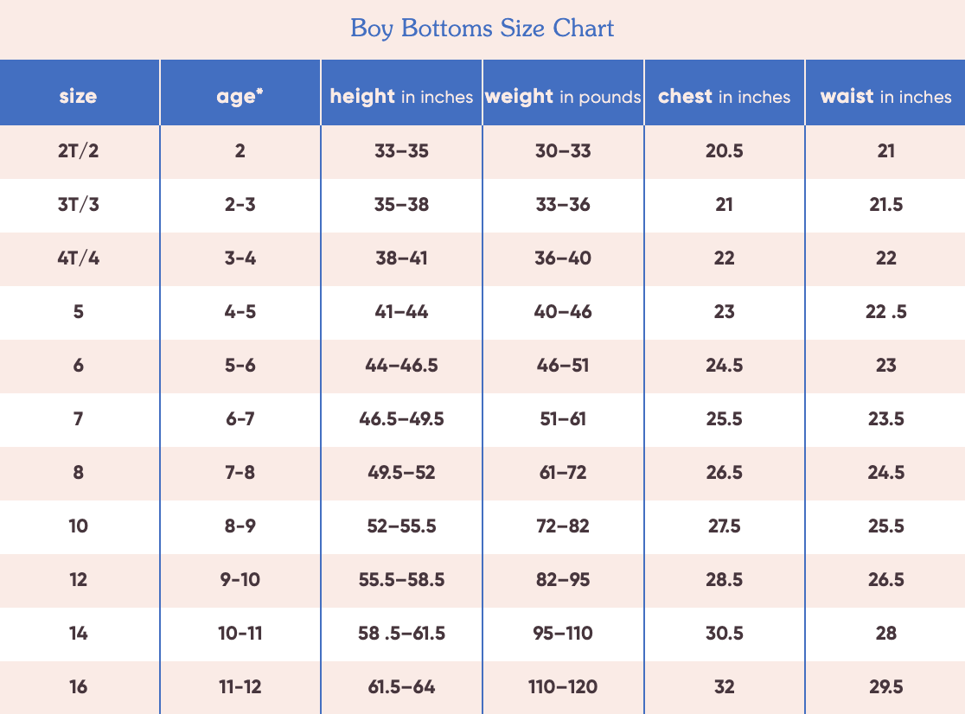The width and height of the screenshot is (965, 714).
Task: Select the 4T/4 size cell
Action: (x=78, y=258)
